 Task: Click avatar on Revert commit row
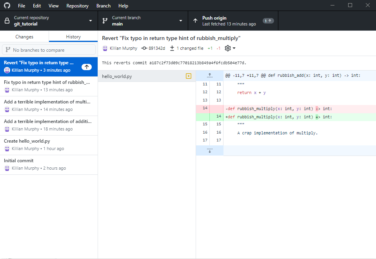coord(7,70)
